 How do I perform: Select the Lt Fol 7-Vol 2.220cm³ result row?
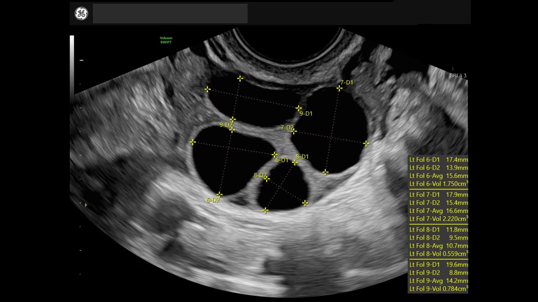point(438,219)
